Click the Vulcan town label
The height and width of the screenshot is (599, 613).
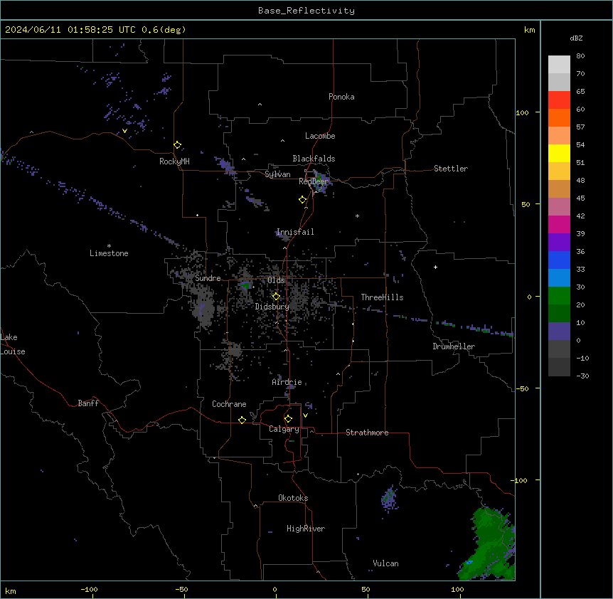point(385,563)
